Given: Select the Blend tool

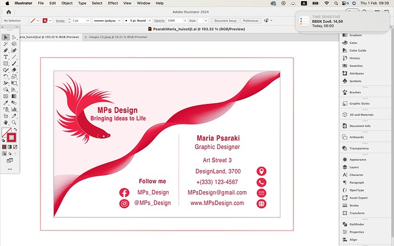Looking at the screenshot, I should pos(14,103).
